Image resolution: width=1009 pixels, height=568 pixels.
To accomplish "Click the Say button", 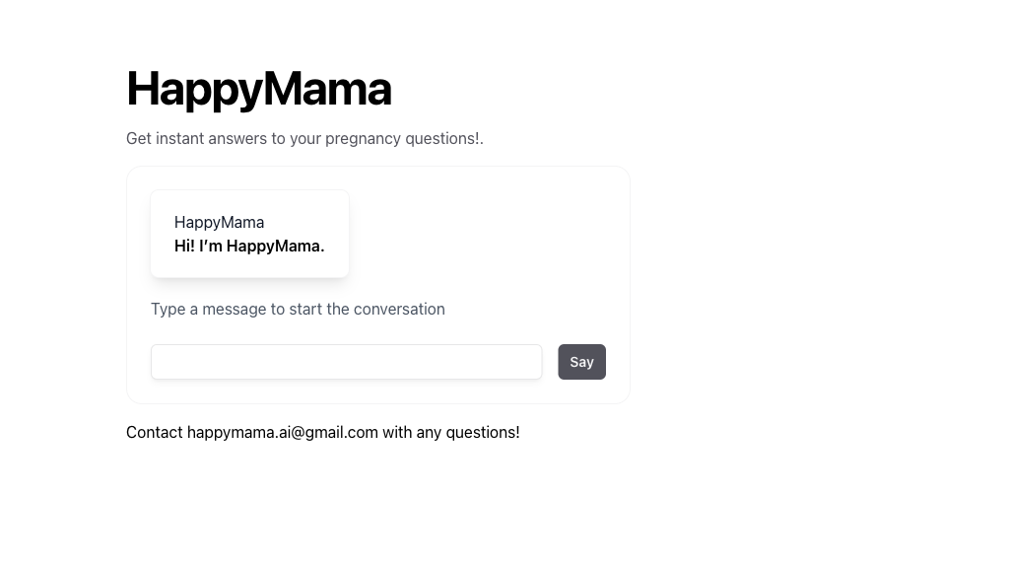I will pos(581,362).
